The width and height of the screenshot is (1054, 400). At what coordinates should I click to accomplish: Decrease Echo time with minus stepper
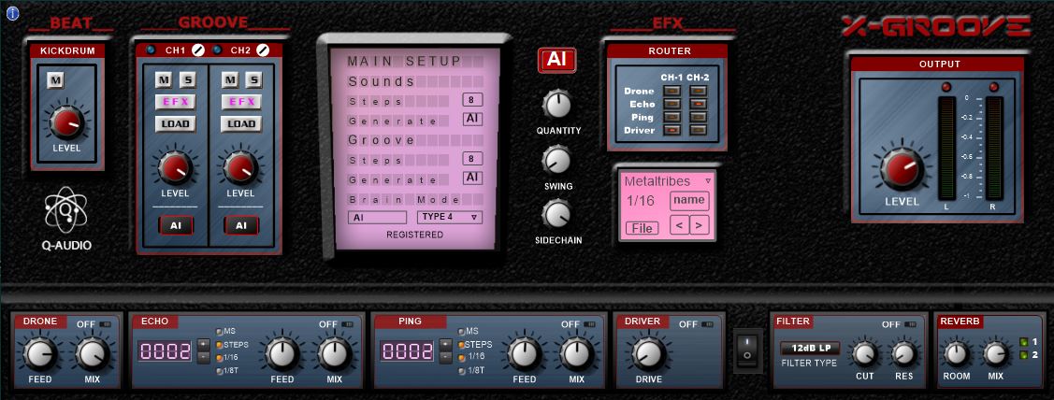point(204,357)
